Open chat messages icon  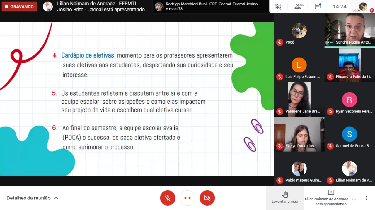pyautogui.click(x=318, y=6)
